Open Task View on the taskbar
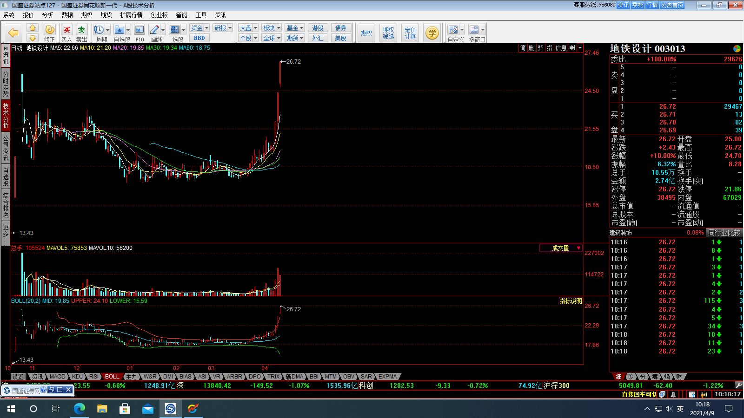The height and width of the screenshot is (418, 744). 56,409
